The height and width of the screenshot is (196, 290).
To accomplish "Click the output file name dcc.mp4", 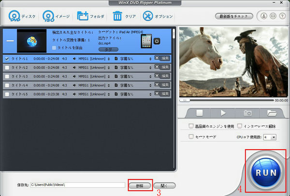I will point(104,43).
